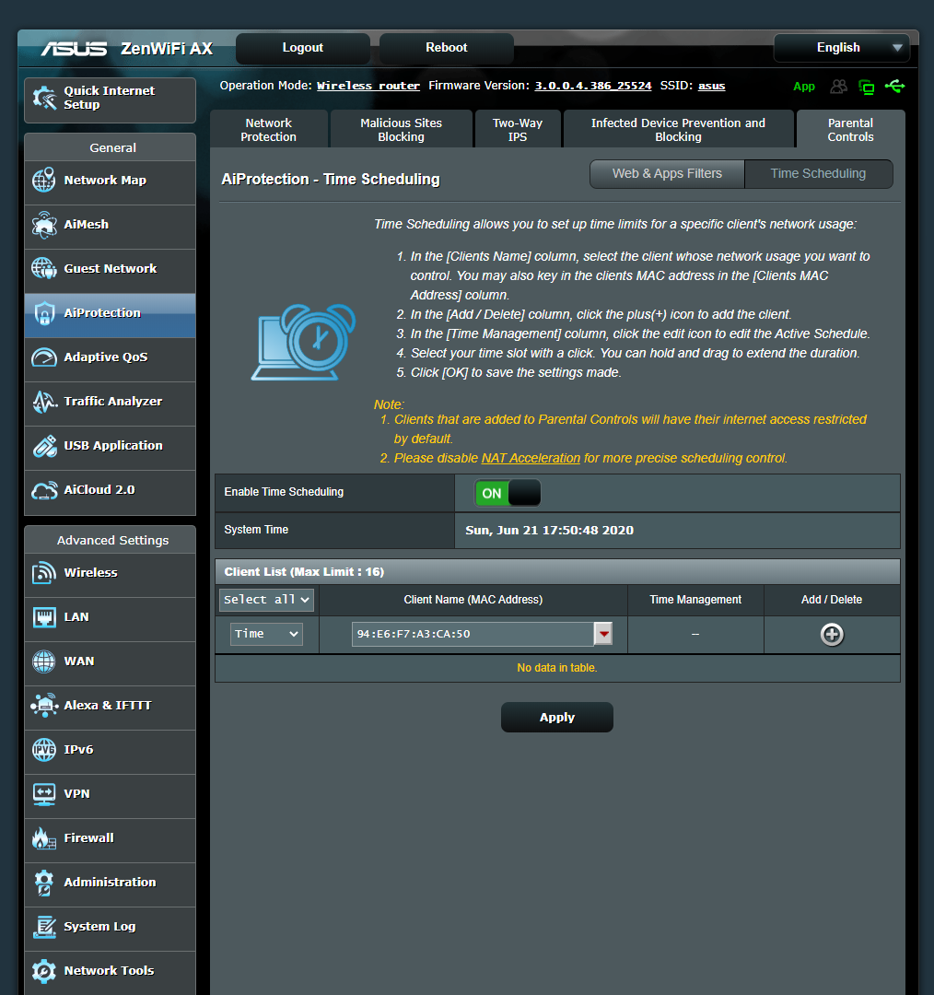
Task: Click the AiCloud 2.0 cloud icon
Action: click(44, 490)
